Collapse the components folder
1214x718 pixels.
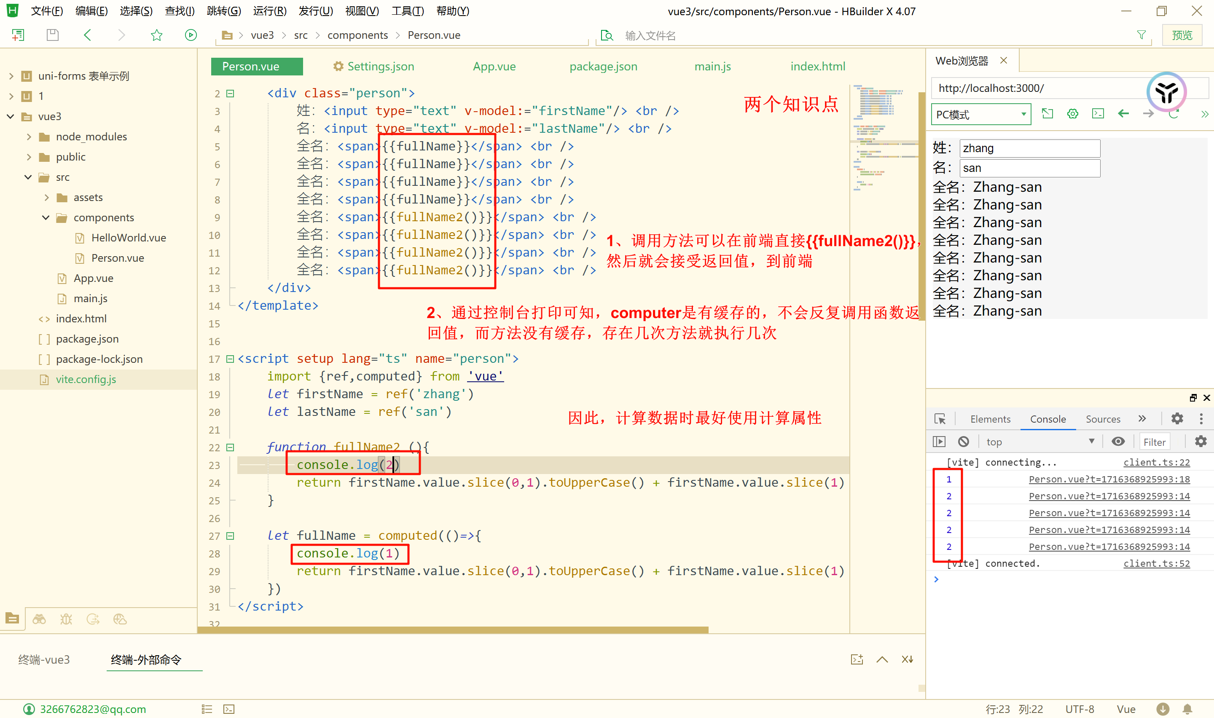(46, 217)
